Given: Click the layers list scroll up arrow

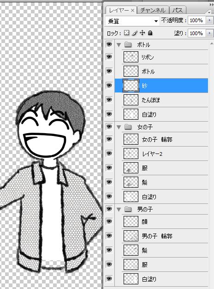Looking at the screenshot, I should pyautogui.click(x=212, y=43).
